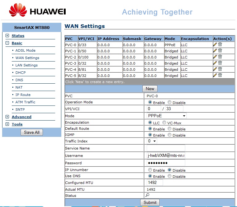
Task: Click the Service Name input field
Action: point(164,148)
